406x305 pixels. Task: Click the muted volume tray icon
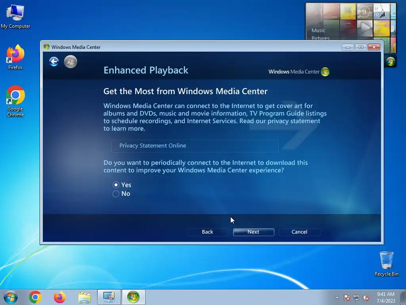(366, 297)
